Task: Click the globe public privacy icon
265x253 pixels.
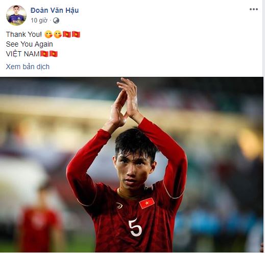Action: point(56,20)
